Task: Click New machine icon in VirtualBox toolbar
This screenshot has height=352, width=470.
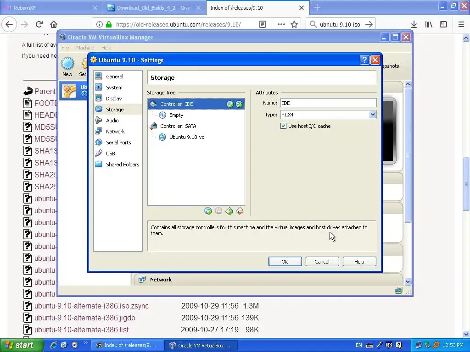Action: coord(67,67)
